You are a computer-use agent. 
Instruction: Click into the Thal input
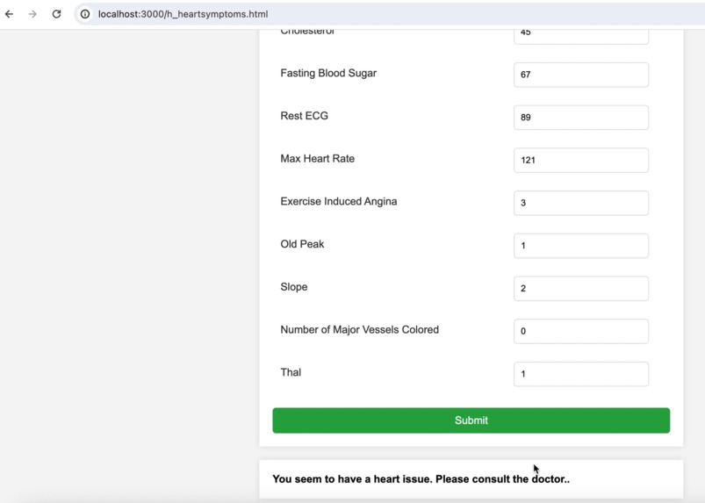[x=581, y=374]
